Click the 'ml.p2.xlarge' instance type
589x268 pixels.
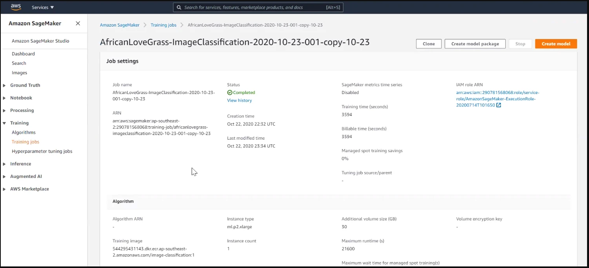(239, 227)
